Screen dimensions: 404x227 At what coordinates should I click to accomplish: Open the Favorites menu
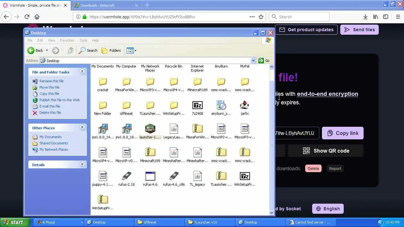67,40
